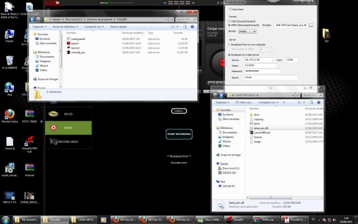The width and height of the screenshot is (358, 224).
Task: Select the virtualdj_pro application file
Action: point(78,52)
